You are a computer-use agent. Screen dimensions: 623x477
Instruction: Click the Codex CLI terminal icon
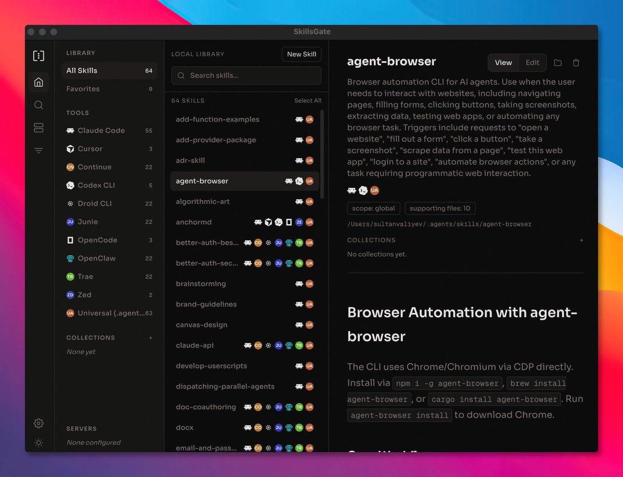(70, 185)
